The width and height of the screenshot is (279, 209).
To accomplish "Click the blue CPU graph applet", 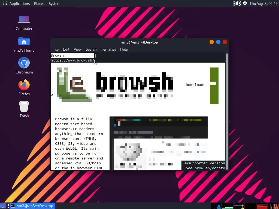I will (216, 206).
